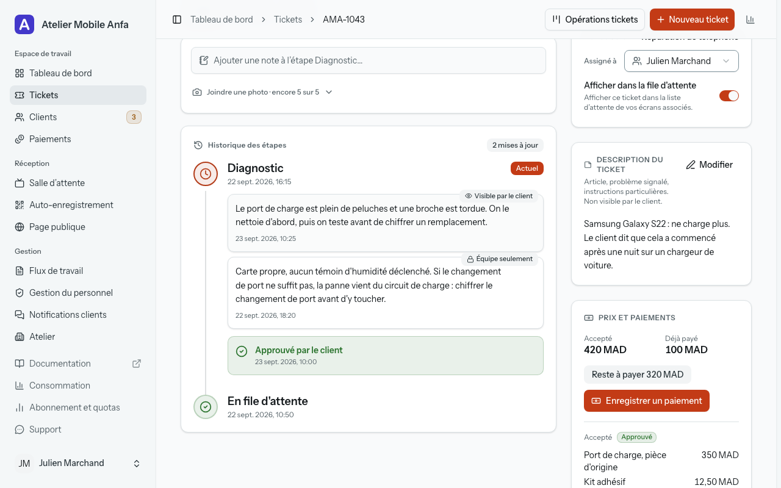Viewport: 781px width, 488px height.
Task: Click the Reste à payer 320 MAD badge
Action: [638, 375]
